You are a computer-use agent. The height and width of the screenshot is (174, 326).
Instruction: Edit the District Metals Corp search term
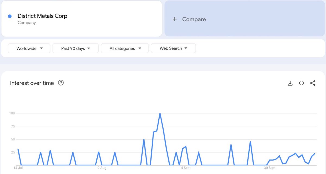point(42,16)
